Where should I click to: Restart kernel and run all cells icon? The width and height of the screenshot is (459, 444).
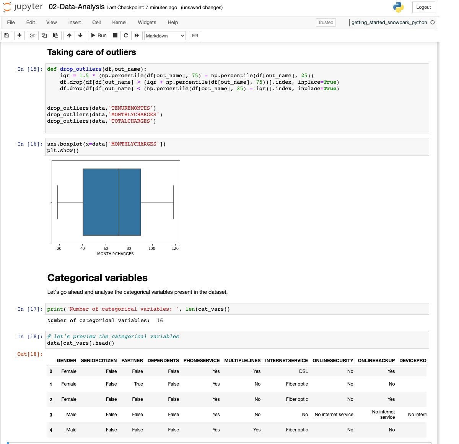137,36
